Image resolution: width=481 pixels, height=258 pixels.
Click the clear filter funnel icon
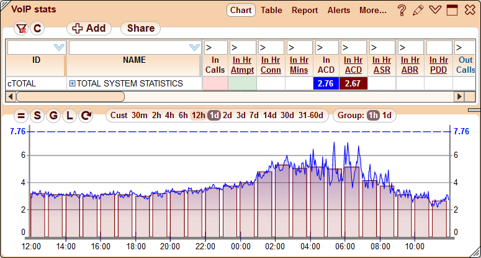coord(21,29)
